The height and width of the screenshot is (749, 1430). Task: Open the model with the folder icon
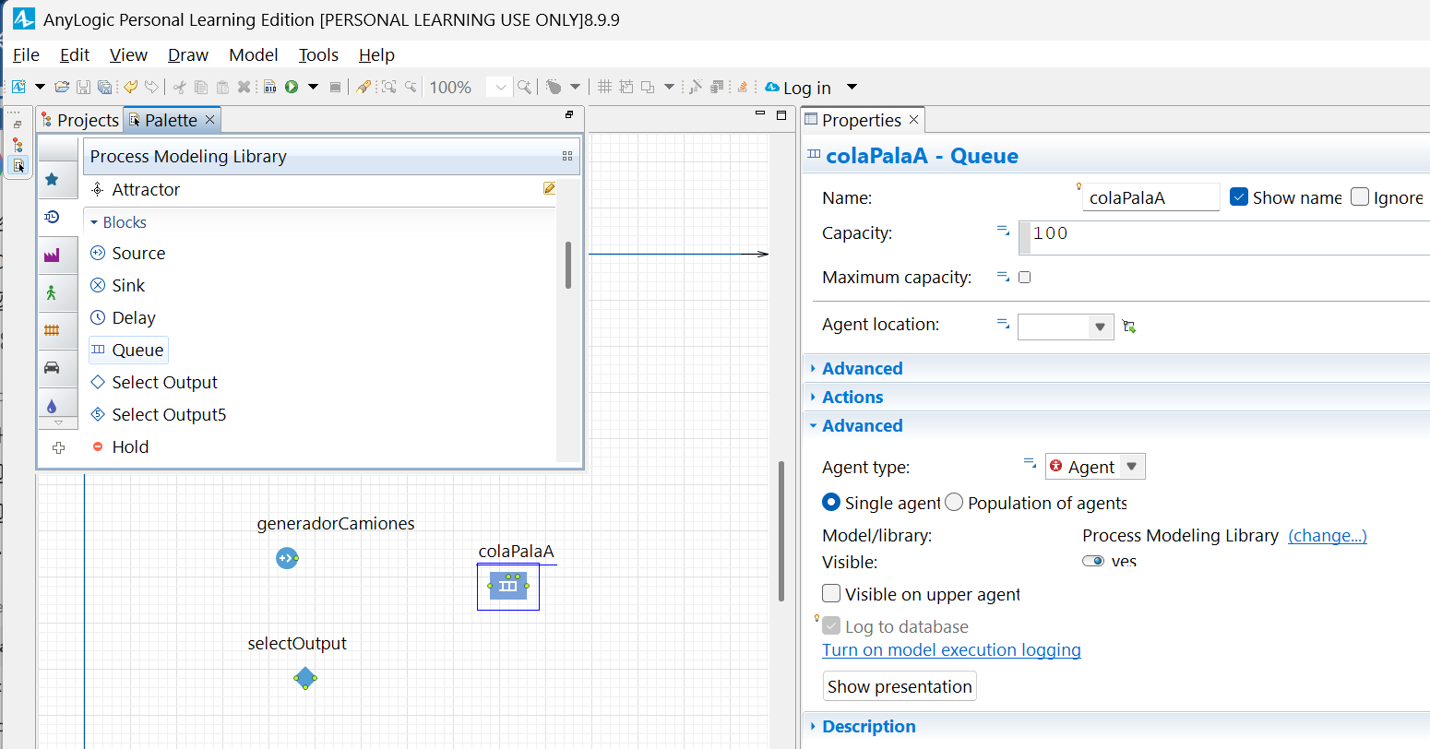(x=62, y=87)
